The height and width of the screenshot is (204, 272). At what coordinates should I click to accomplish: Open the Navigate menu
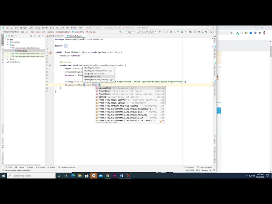point(24,28)
